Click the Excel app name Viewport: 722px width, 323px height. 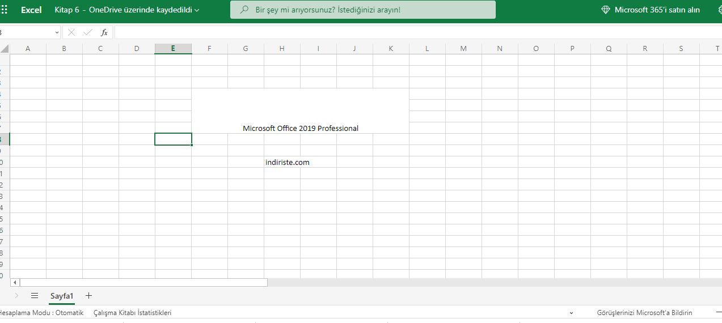point(31,10)
